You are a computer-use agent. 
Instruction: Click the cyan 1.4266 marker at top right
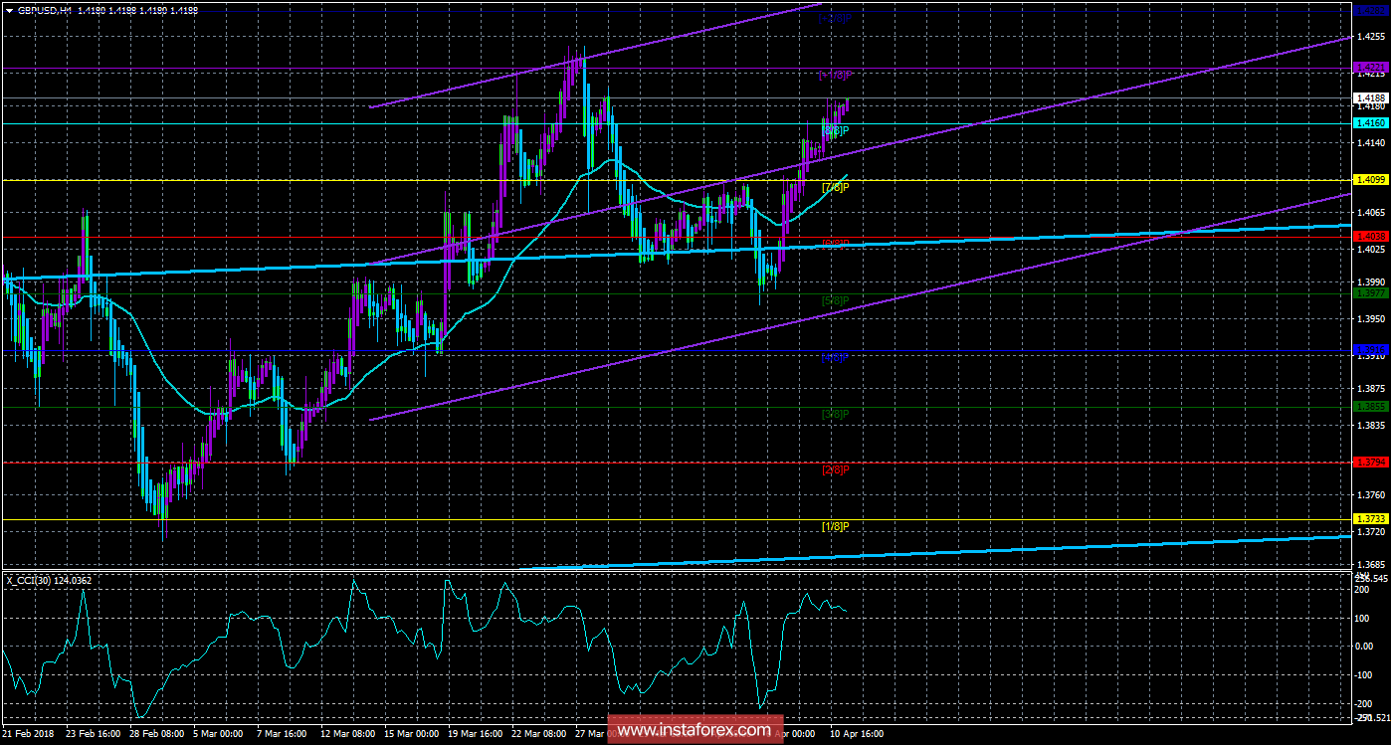pyautogui.click(x=1372, y=8)
